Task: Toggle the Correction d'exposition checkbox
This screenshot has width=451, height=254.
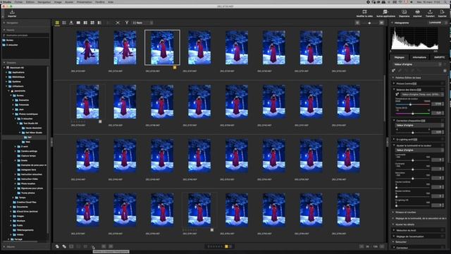Action: click(443, 121)
